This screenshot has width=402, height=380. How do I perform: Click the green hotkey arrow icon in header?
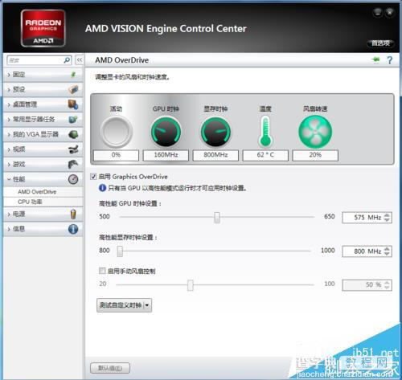point(375,59)
